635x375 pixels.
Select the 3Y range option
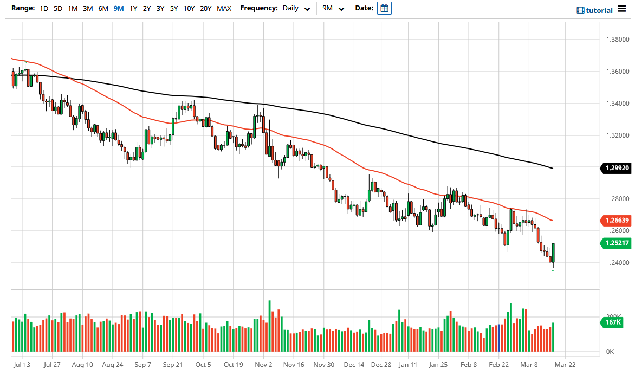pos(160,9)
